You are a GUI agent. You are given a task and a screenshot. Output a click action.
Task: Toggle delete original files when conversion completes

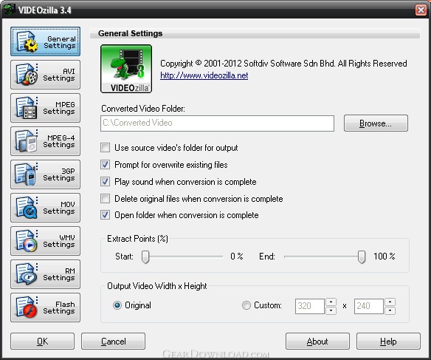[x=105, y=198]
